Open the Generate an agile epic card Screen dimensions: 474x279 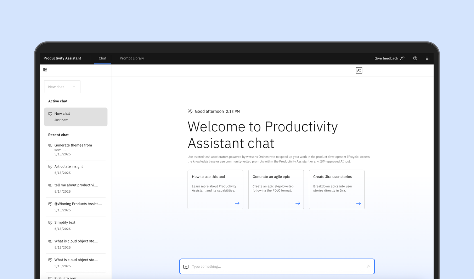pos(276,189)
